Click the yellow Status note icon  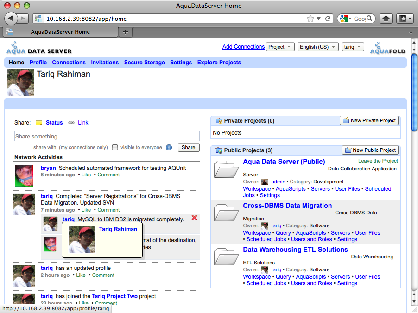[x=39, y=123]
